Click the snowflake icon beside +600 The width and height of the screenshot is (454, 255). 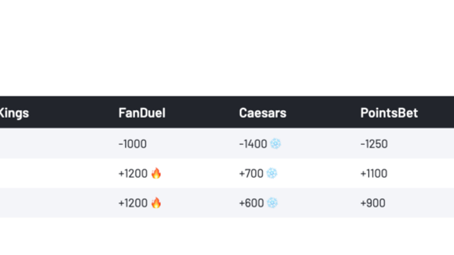click(272, 203)
